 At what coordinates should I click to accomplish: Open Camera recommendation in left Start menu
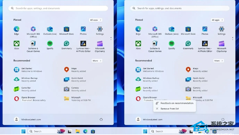75,89
